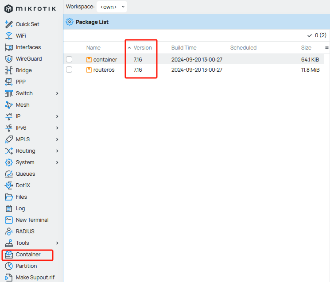Click the WireGuard shield icon
The image size is (330, 282).
(8, 59)
